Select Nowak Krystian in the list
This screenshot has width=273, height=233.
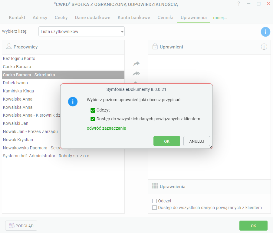pyautogui.click(x=31, y=140)
